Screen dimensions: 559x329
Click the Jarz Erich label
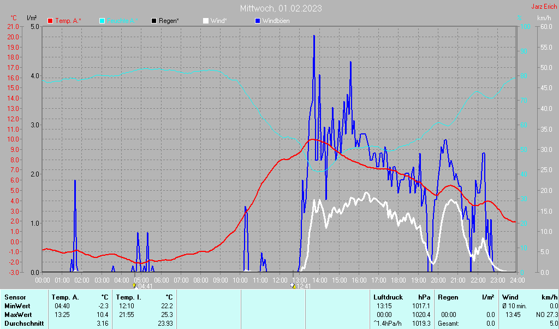coord(544,7)
